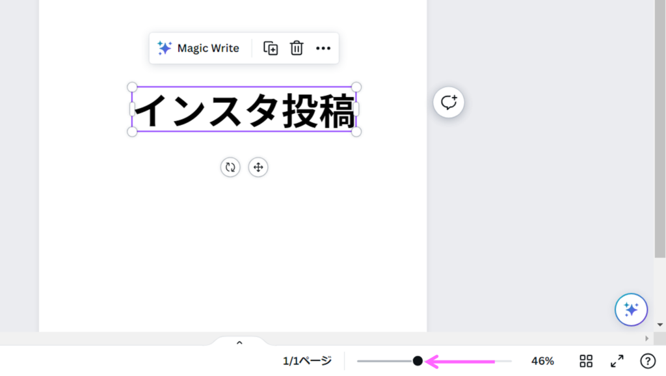Click the 1/1ページ page indicator
Viewport: 666px width, 376px height.
pos(307,361)
